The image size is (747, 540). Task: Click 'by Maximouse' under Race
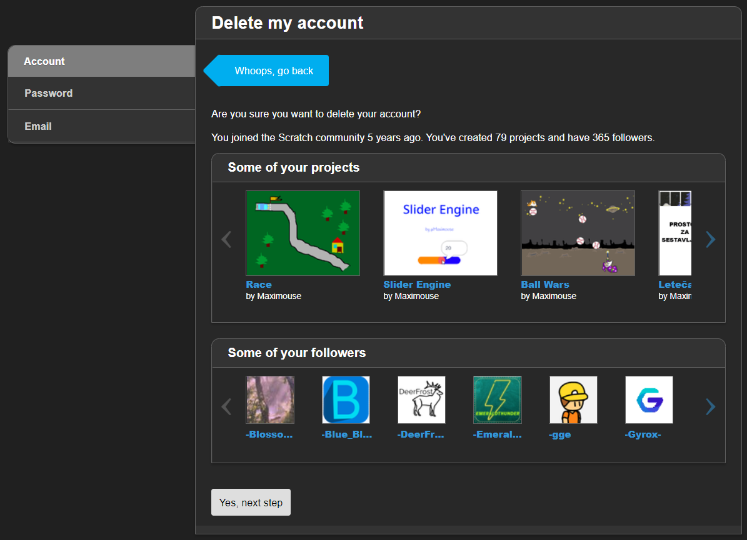(273, 296)
